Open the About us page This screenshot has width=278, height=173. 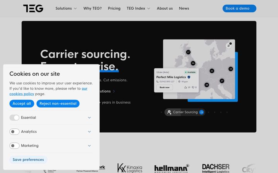pos(164,8)
